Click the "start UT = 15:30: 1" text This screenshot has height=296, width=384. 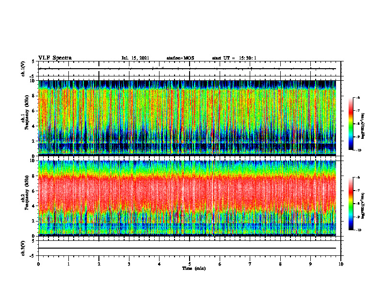click(x=234, y=58)
